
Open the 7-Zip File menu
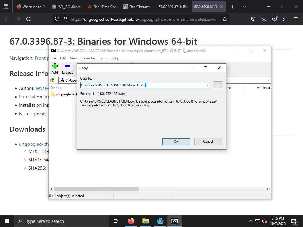coord(53,58)
